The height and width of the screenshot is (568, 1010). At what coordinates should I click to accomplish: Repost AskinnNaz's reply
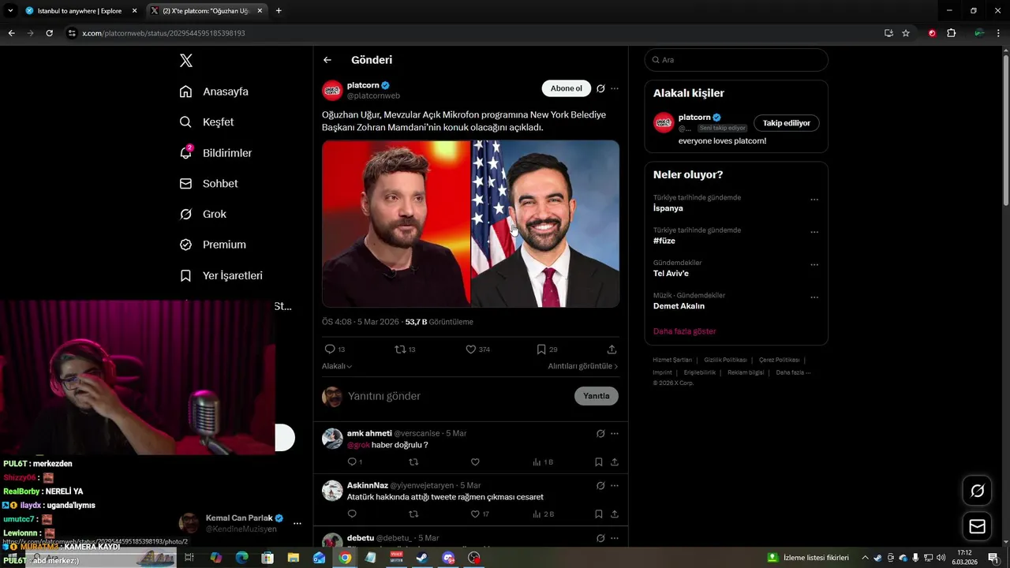point(413,514)
